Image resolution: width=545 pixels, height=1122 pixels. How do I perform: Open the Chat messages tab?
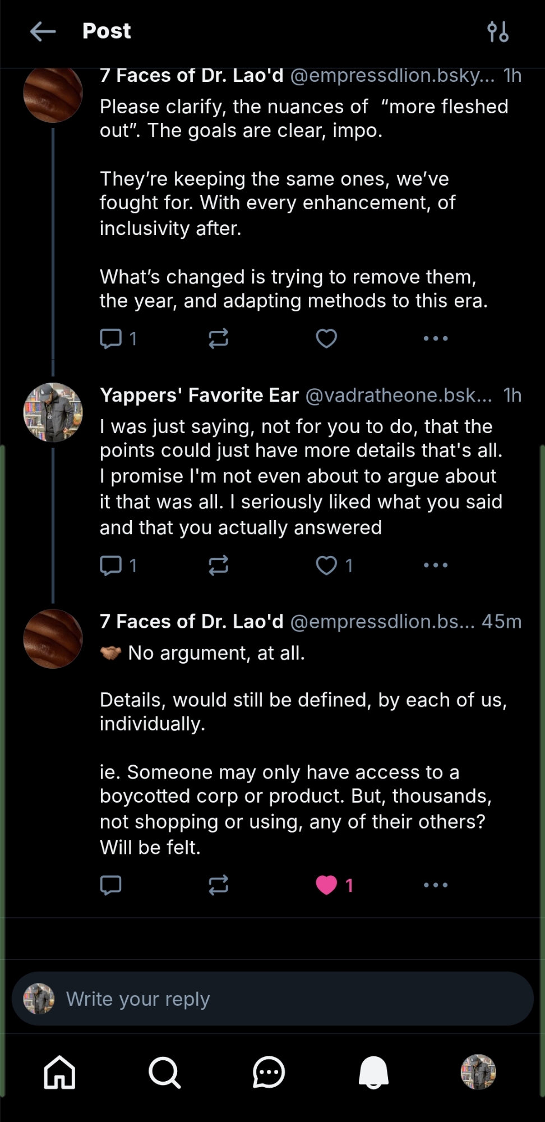[x=269, y=1072]
